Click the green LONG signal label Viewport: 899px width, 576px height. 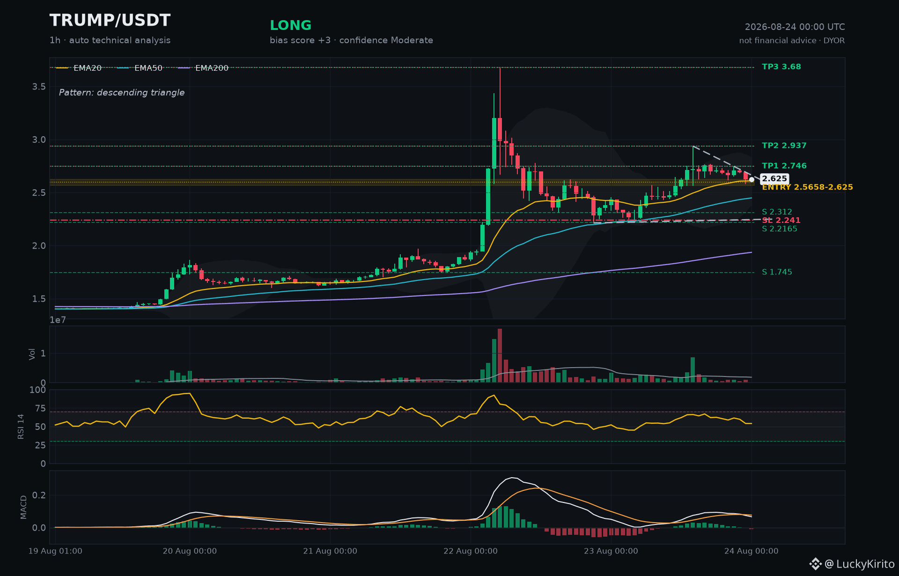tap(291, 25)
